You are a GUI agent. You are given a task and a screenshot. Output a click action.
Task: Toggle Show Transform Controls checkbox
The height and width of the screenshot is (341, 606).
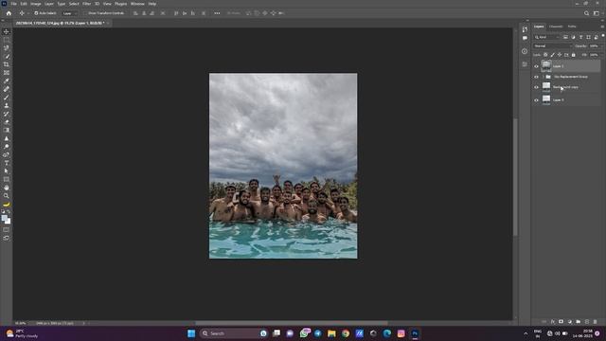point(86,13)
